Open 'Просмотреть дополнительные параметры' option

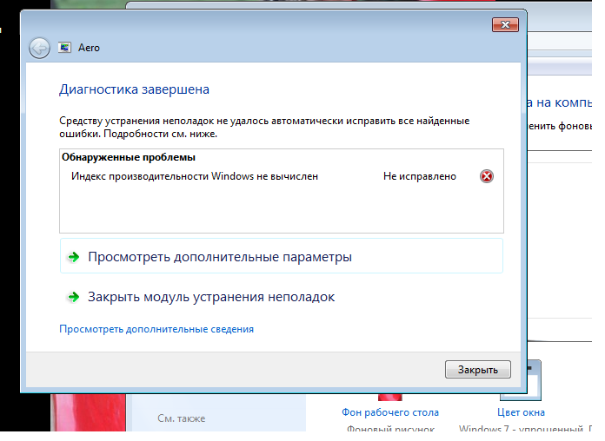pos(282,256)
